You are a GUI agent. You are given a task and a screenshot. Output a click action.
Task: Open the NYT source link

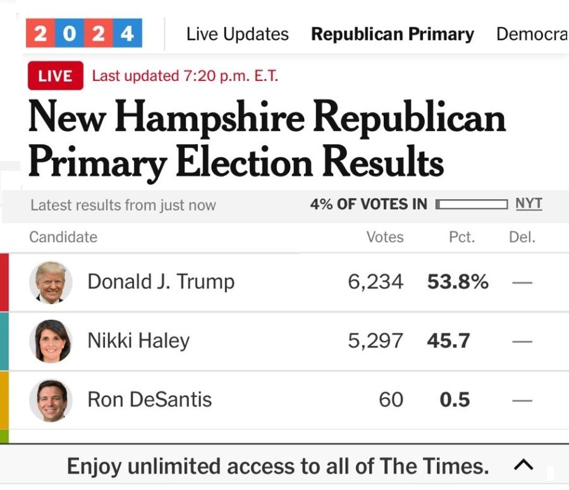tap(529, 204)
